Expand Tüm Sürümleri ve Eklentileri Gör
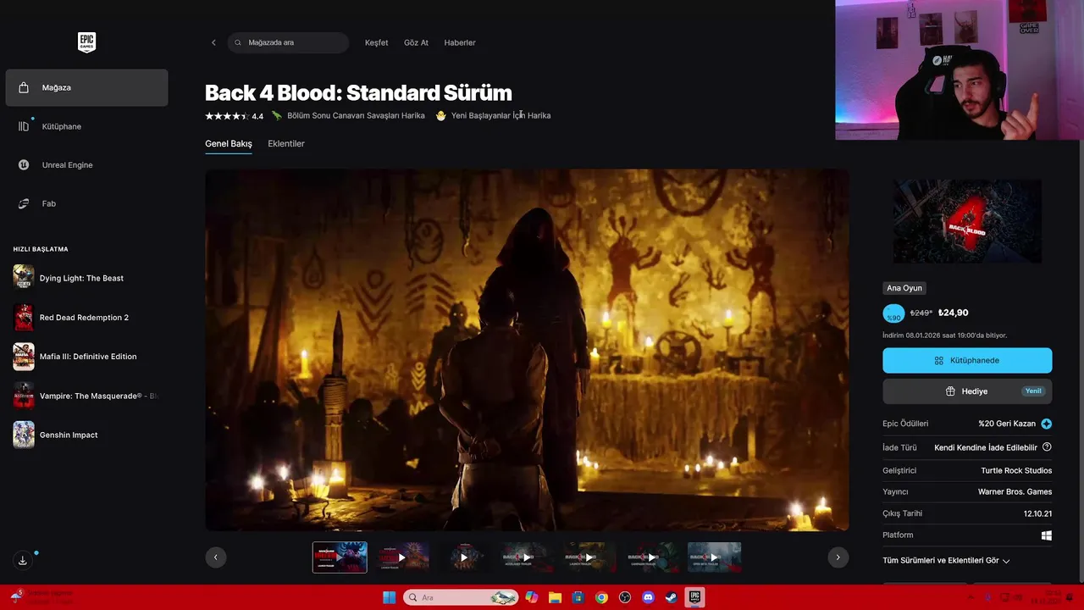The height and width of the screenshot is (610, 1084). (946, 561)
